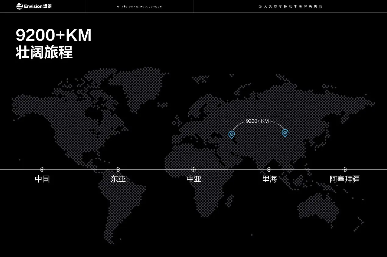Image resolution: width=387 pixels, height=257 pixels.
Task: Select the 壮阔旅程 subtitle text
Action: pyautogui.click(x=44, y=53)
